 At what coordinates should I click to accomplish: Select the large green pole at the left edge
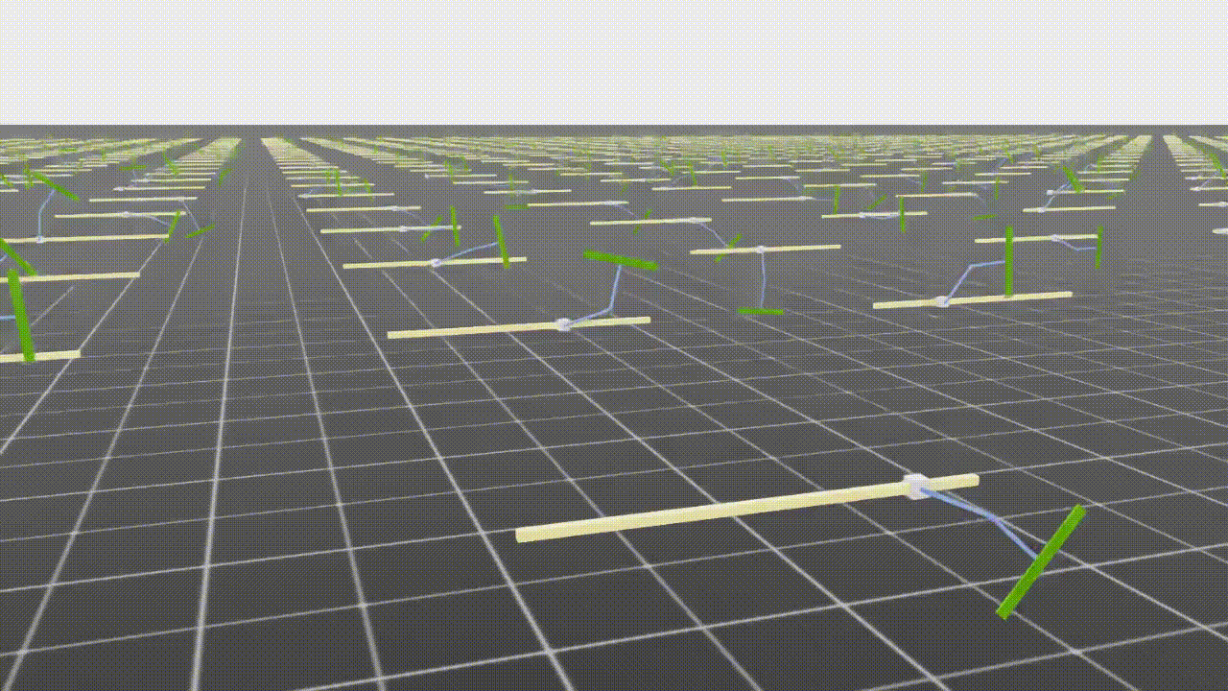click(x=20, y=314)
